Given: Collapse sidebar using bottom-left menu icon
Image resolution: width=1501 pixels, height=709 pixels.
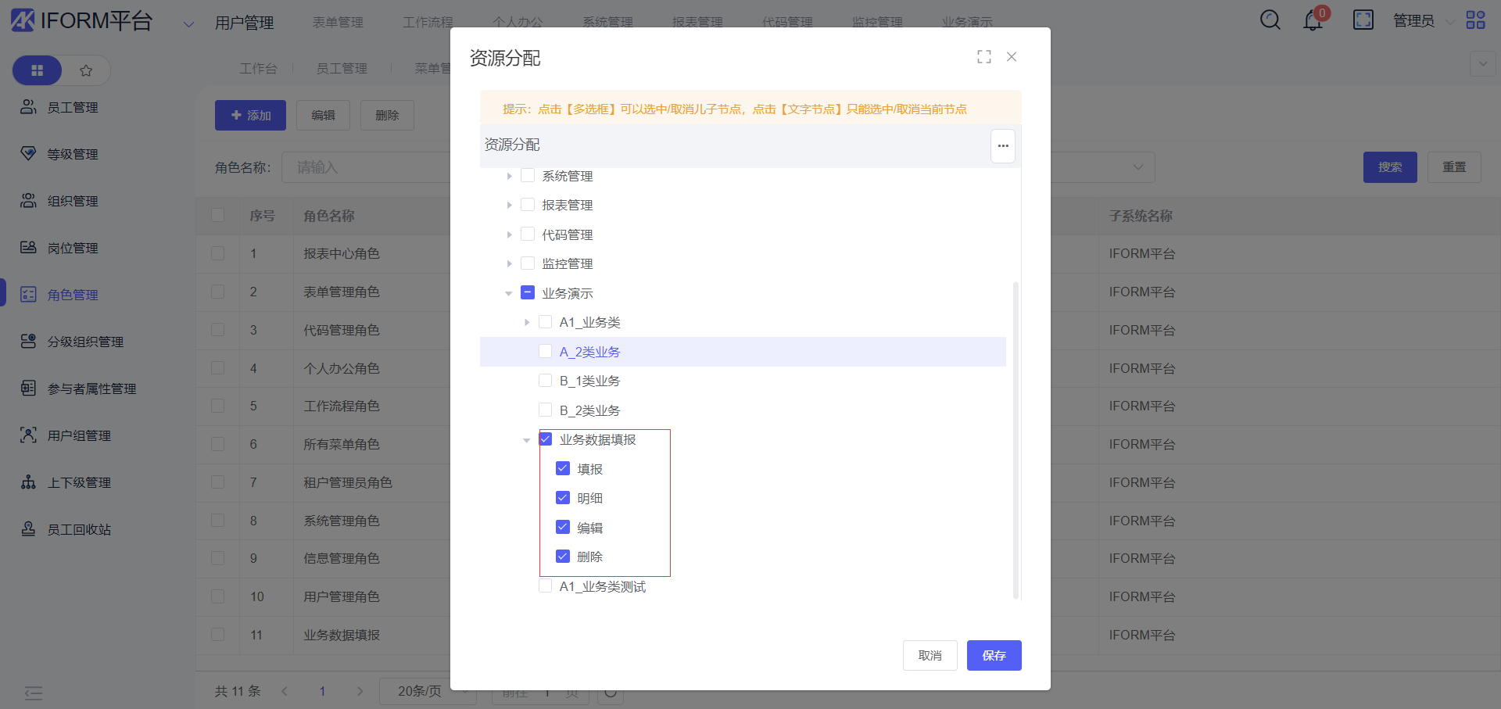Looking at the screenshot, I should pos(34,693).
